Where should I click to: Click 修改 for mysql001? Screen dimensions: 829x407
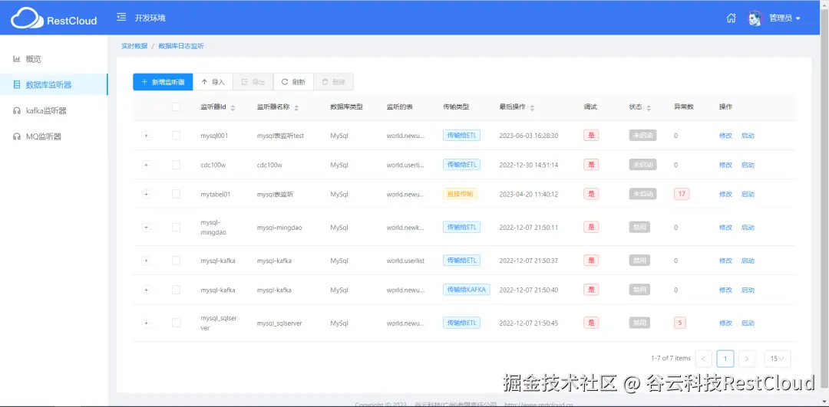726,136
